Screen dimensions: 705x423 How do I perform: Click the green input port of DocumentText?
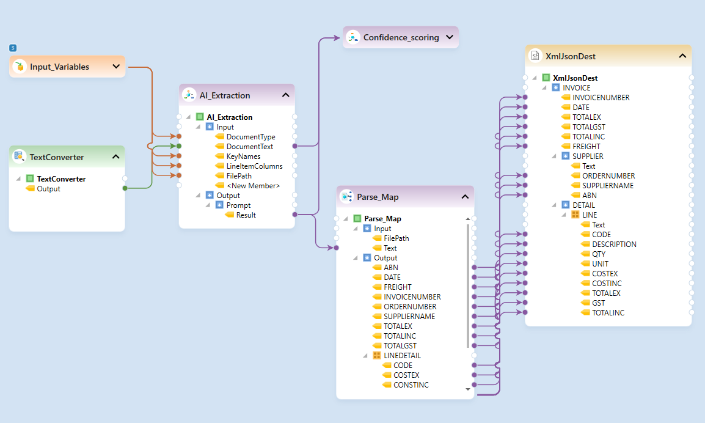179,146
